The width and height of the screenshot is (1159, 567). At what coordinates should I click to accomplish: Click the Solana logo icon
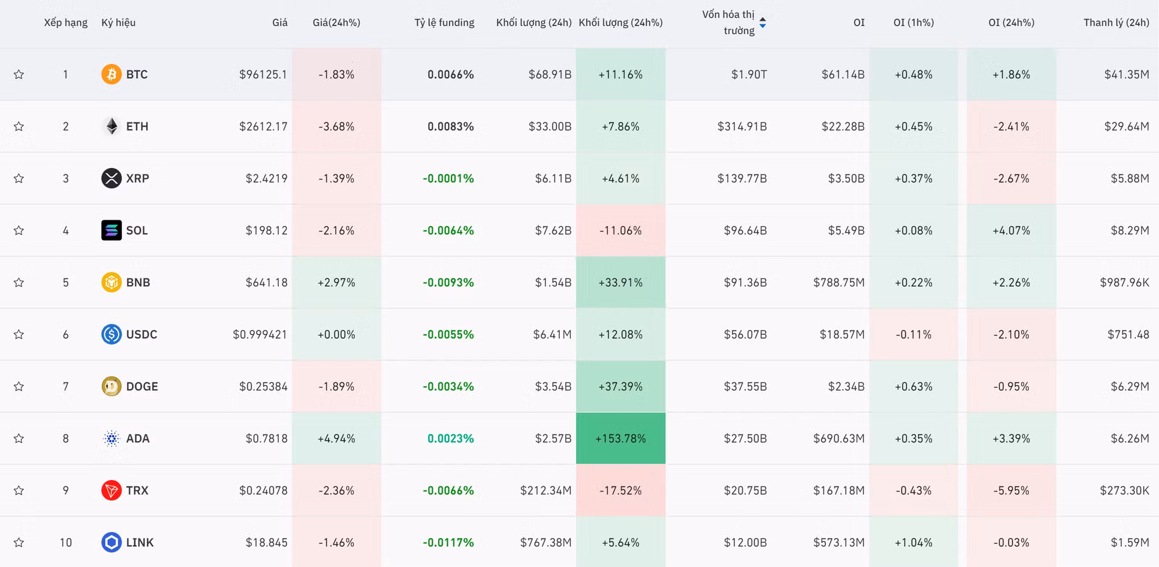111,230
